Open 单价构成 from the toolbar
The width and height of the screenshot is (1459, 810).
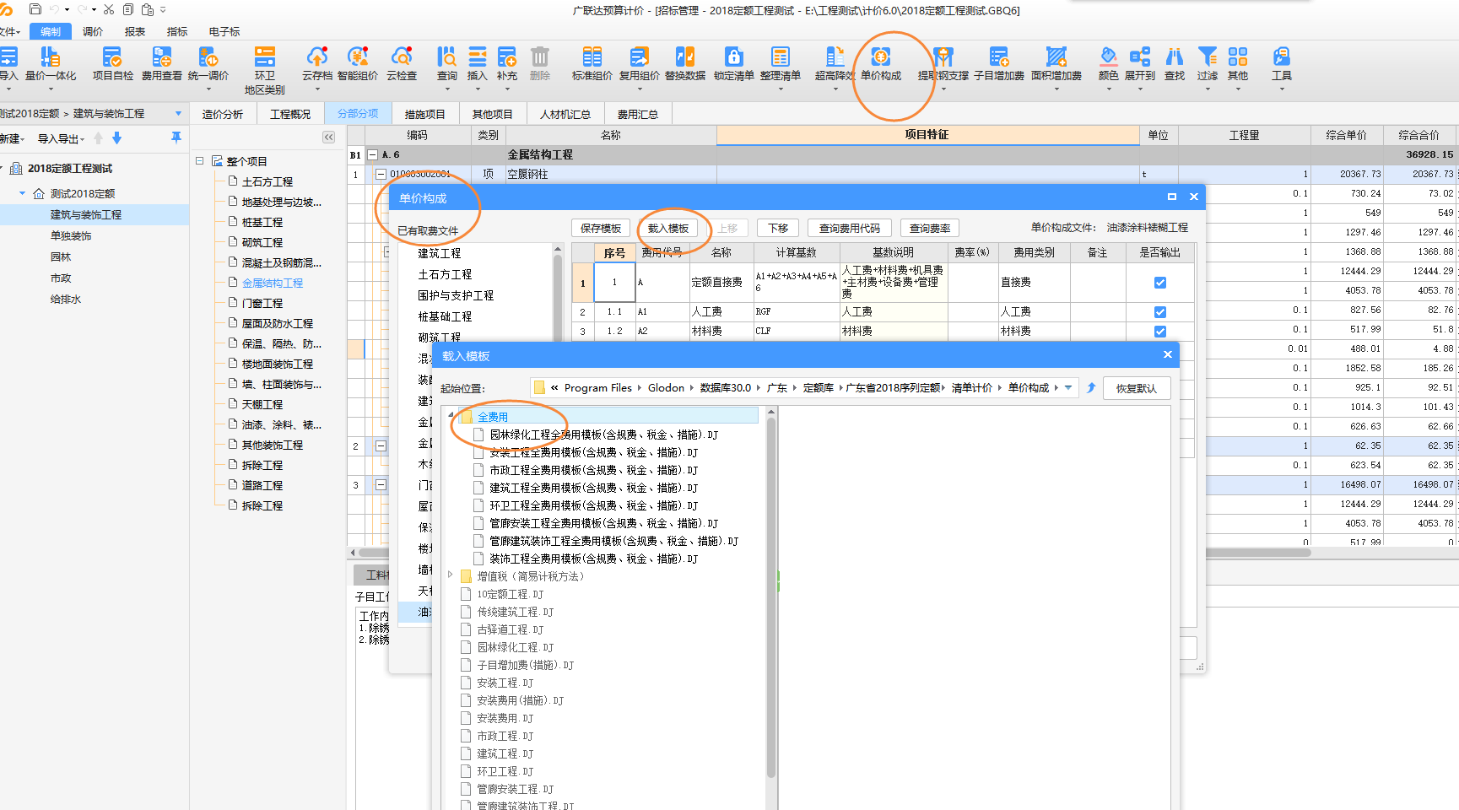[881, 64]
